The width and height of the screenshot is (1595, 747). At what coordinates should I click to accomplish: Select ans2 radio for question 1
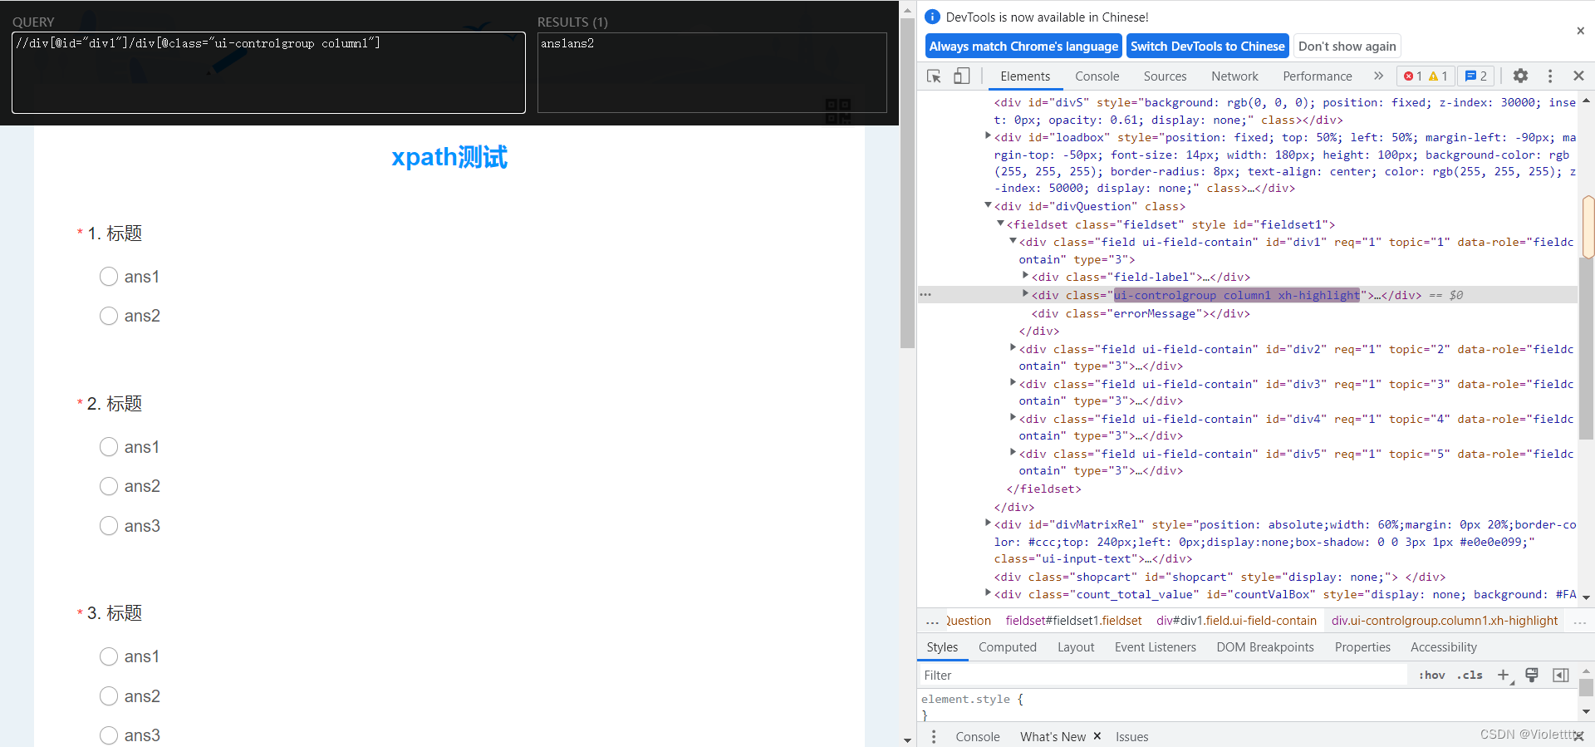pos(109,316)
